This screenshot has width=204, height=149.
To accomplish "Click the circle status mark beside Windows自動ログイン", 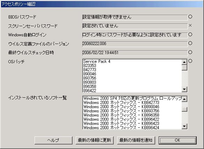I will (x=190, y=34).
